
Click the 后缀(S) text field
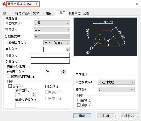pos(50,61)
